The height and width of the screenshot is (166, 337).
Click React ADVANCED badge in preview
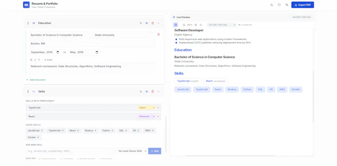click(216, 81)
